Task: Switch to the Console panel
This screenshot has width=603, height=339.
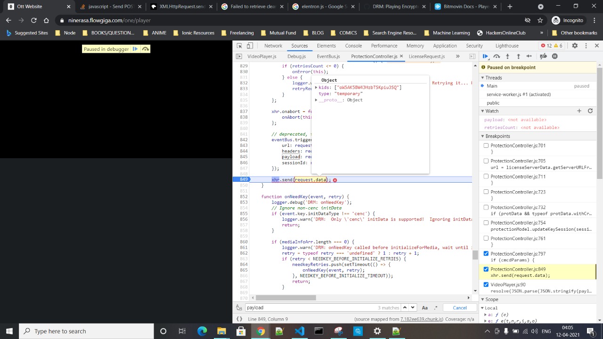Action: point(353,46)
